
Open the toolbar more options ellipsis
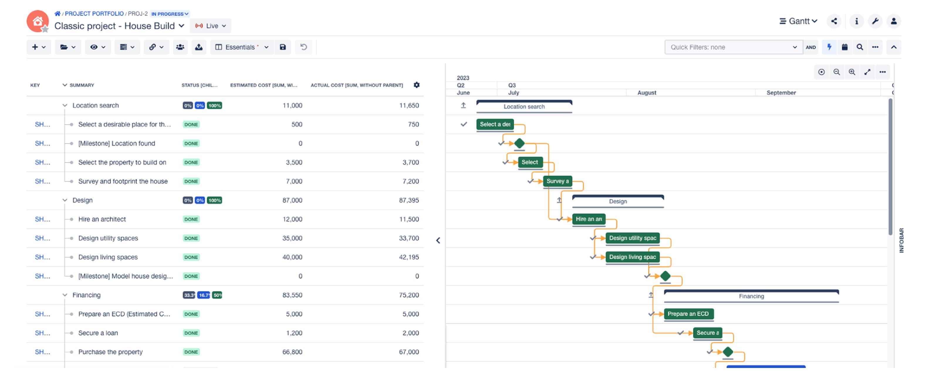click(x=875, y=47)
